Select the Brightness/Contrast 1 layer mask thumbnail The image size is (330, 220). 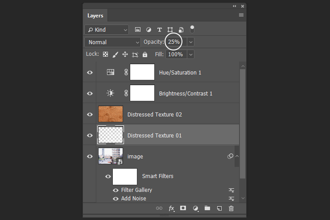click(x=142, y=93)
